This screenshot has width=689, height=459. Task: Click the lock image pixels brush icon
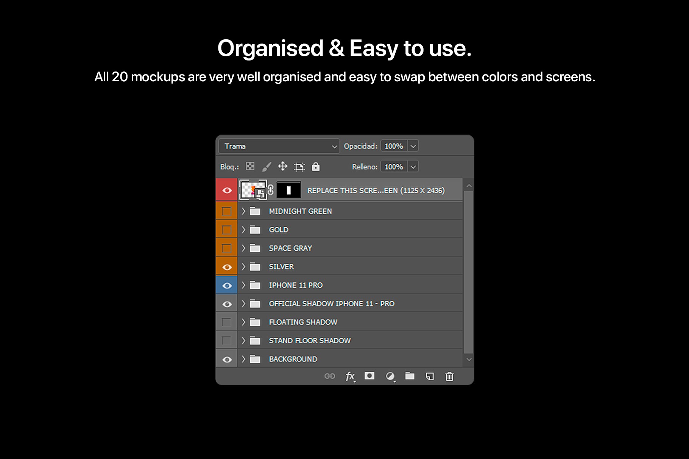coord(267,166)
